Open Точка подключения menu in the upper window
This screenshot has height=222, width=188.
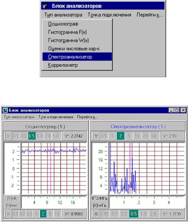110,15
